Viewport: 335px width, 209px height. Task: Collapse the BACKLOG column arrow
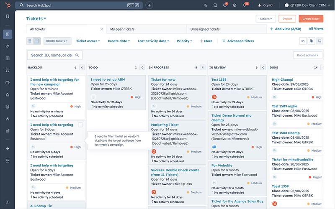point(82,67)
